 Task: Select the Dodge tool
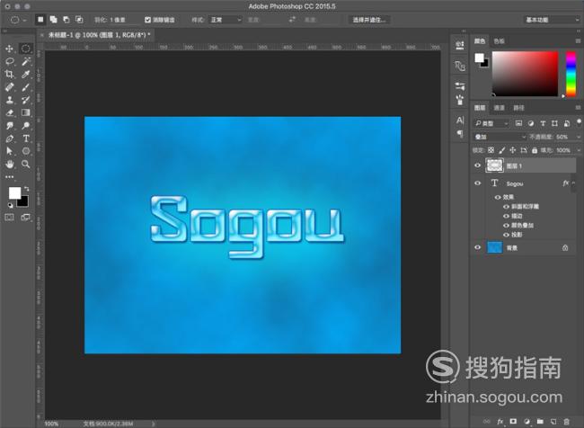pos(26,126)
